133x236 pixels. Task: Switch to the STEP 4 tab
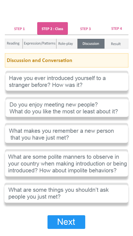[116, 28]
